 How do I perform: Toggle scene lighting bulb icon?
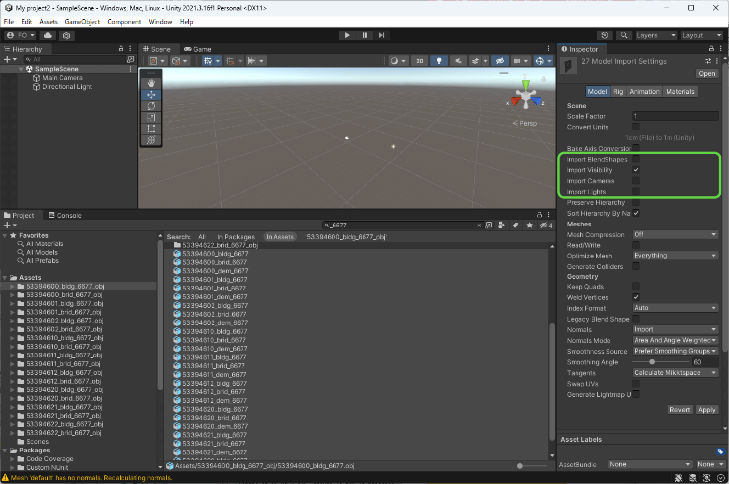(x=439, y=61)
